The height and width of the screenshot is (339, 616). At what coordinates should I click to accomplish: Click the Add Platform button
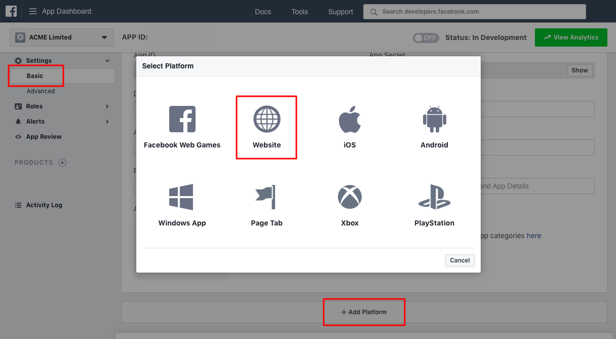tap(364, 312)
